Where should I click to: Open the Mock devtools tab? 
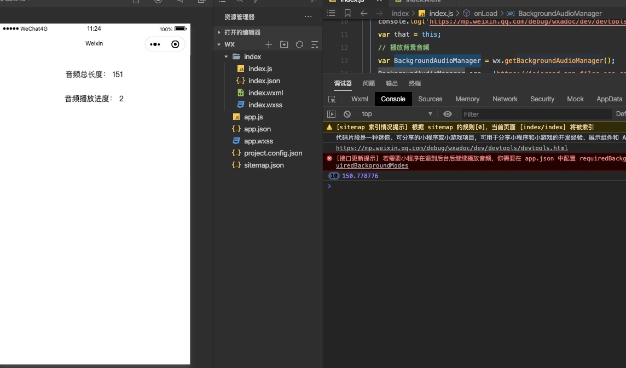[x=575, y=99]
